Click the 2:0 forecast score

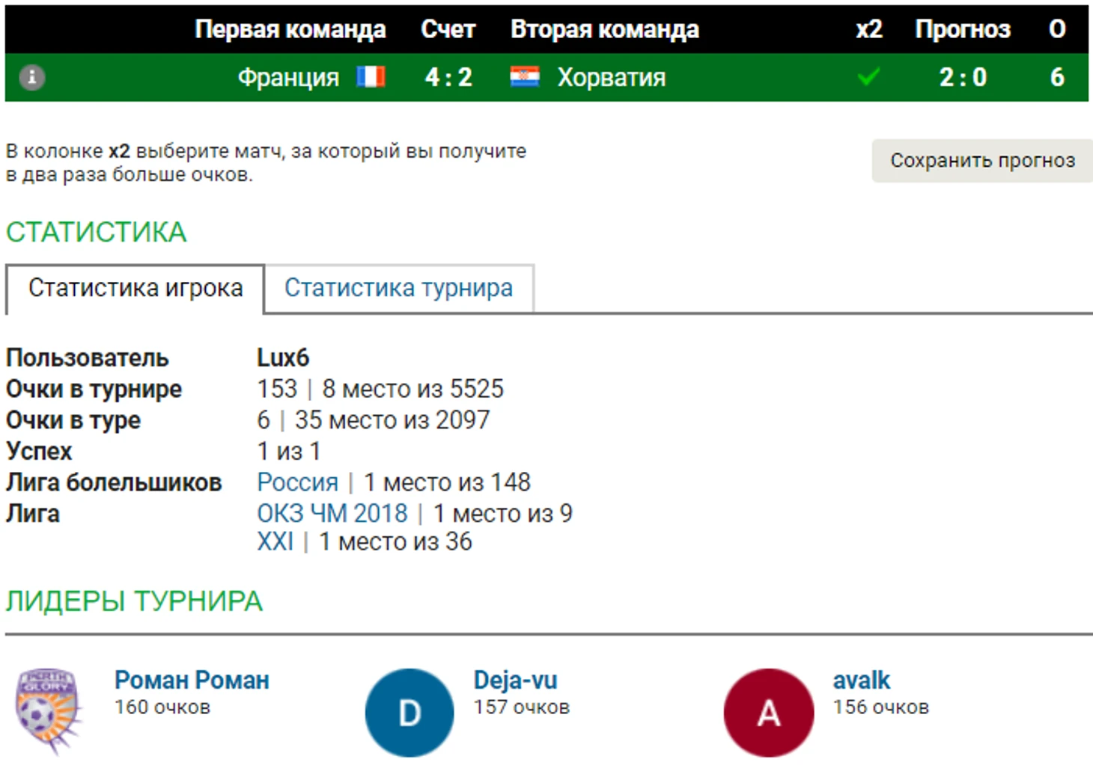click(963, 77)
